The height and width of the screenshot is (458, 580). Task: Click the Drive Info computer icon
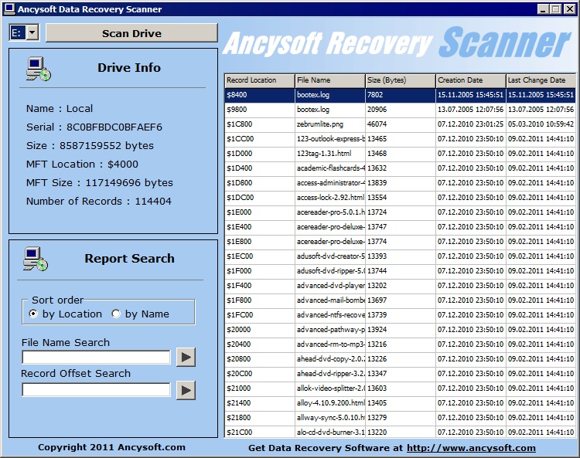pyautogui.click(x=39, y=69)
